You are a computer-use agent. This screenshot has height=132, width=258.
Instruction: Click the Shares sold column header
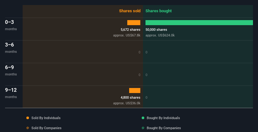[x=130, y=11]
